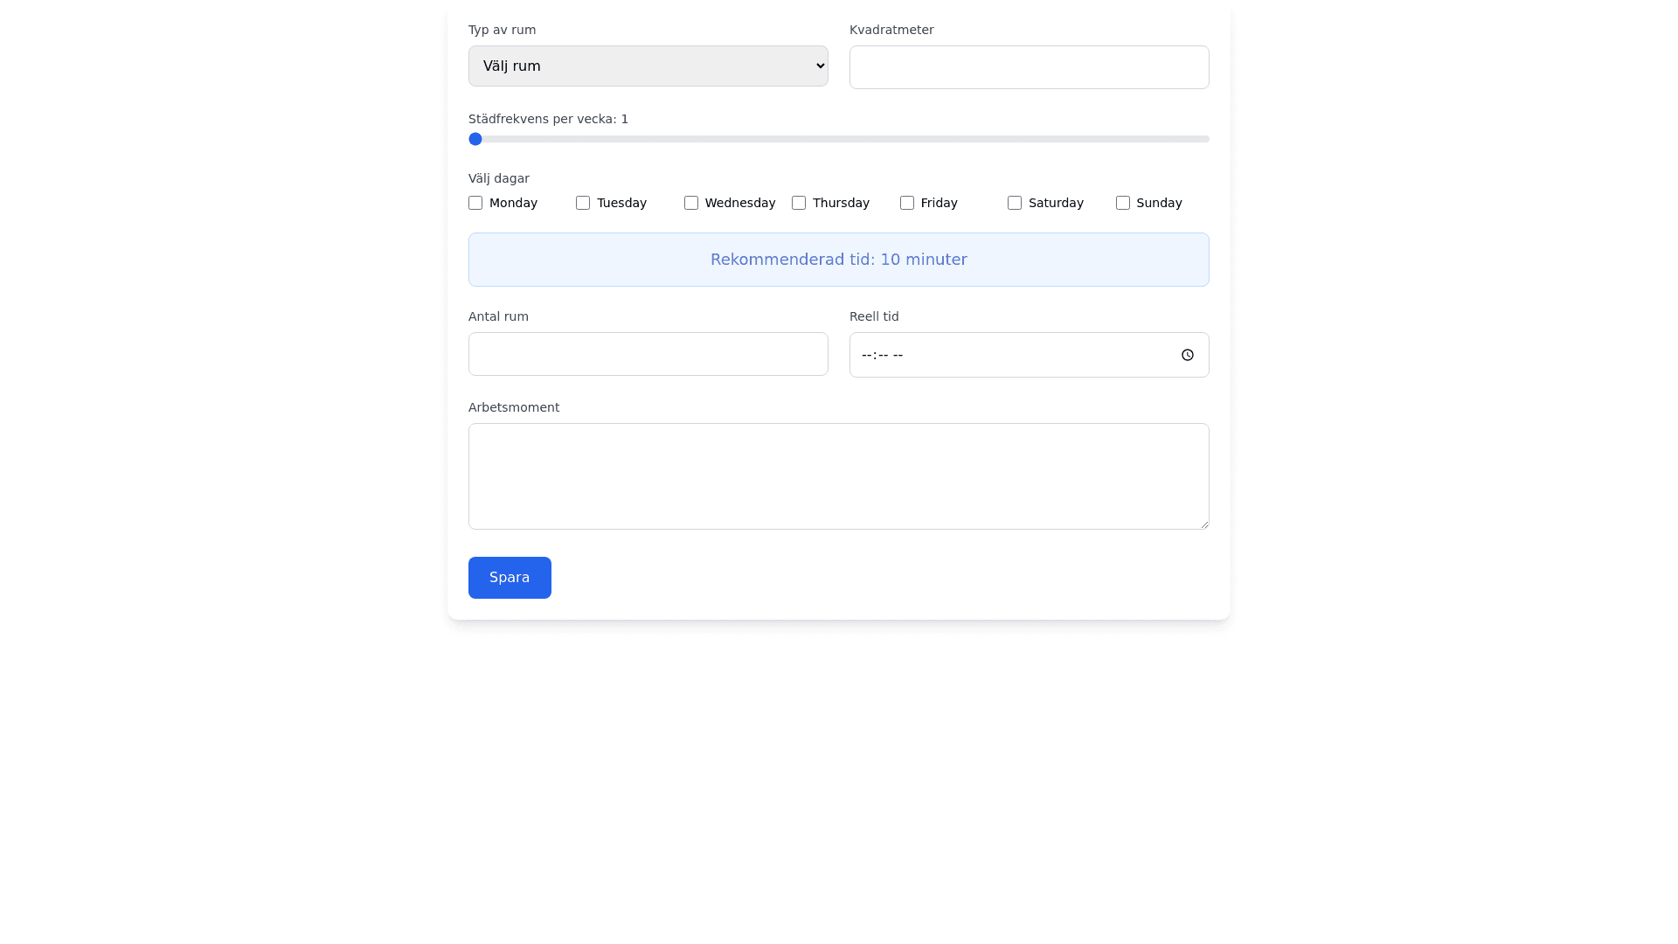Open the Välj rum dropdown
The height and width of the screenshot is (944, 1678).
[x=647, y=66]
